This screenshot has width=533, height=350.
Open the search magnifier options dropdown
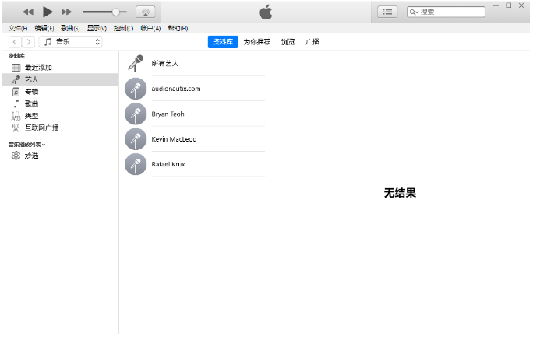(x=414, y=12)
